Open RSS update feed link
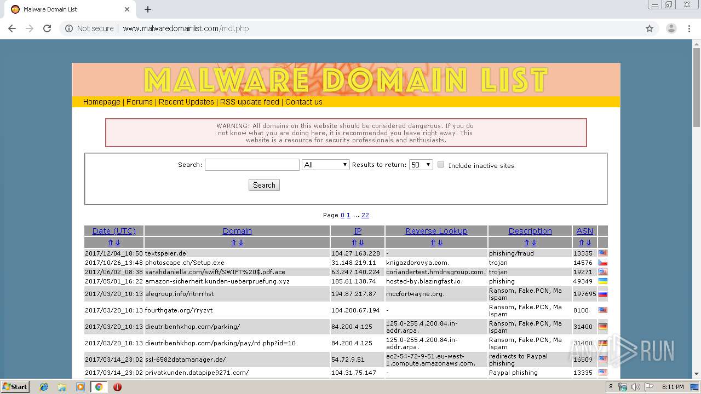The height and width of the screenshot is (394, 701). pos(250,102)
